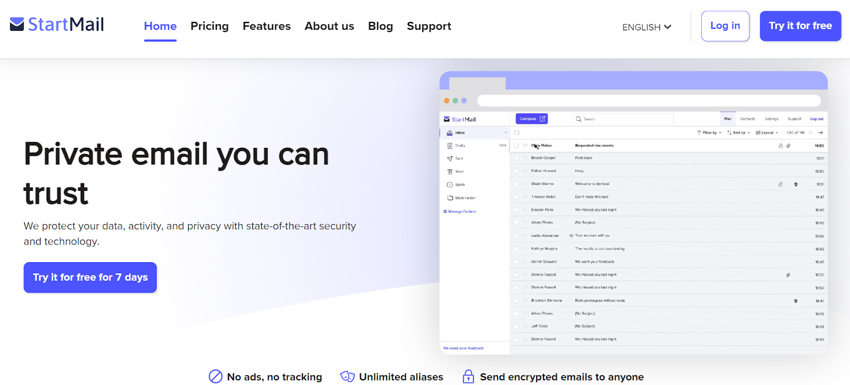
Task: Open the Settings tab in the mockup
Action: point(771,119)
